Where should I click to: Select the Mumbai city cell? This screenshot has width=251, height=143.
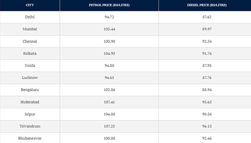pyautogui.click(x=30, y=29)
